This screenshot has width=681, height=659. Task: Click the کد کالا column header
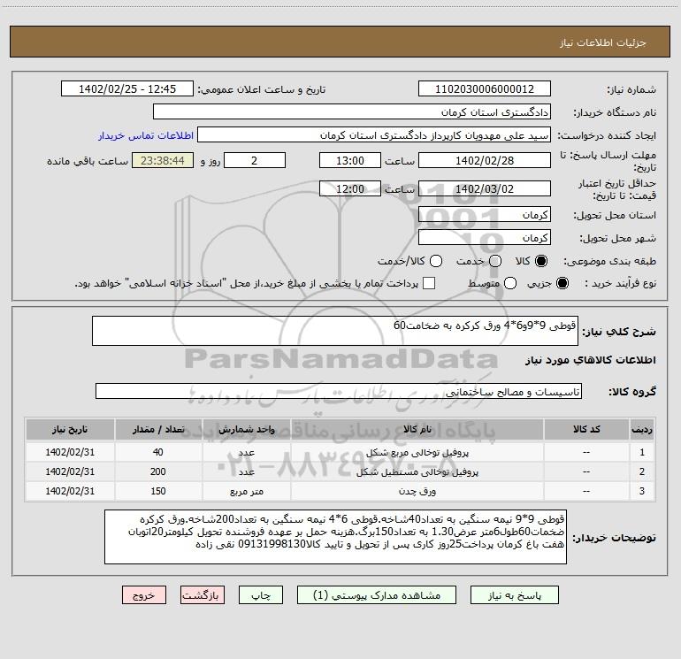point(586,429)
